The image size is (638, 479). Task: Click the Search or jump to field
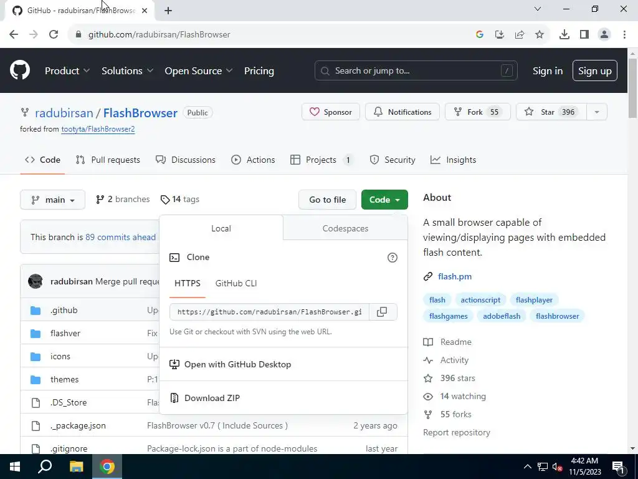pyautogui.click(x=416, y=71)
